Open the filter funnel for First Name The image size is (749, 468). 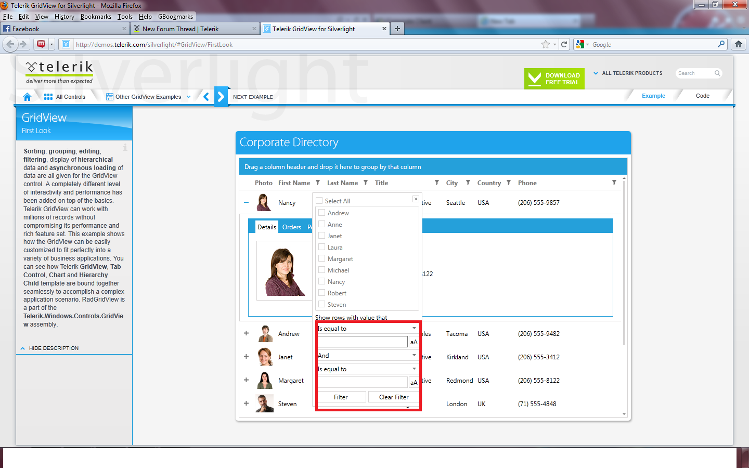pyautogui.click(x=318, y=183)
